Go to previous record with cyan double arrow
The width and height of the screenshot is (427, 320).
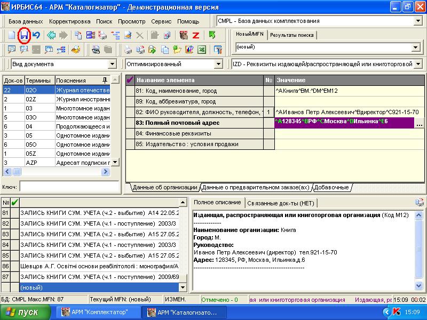coord(51,35)
